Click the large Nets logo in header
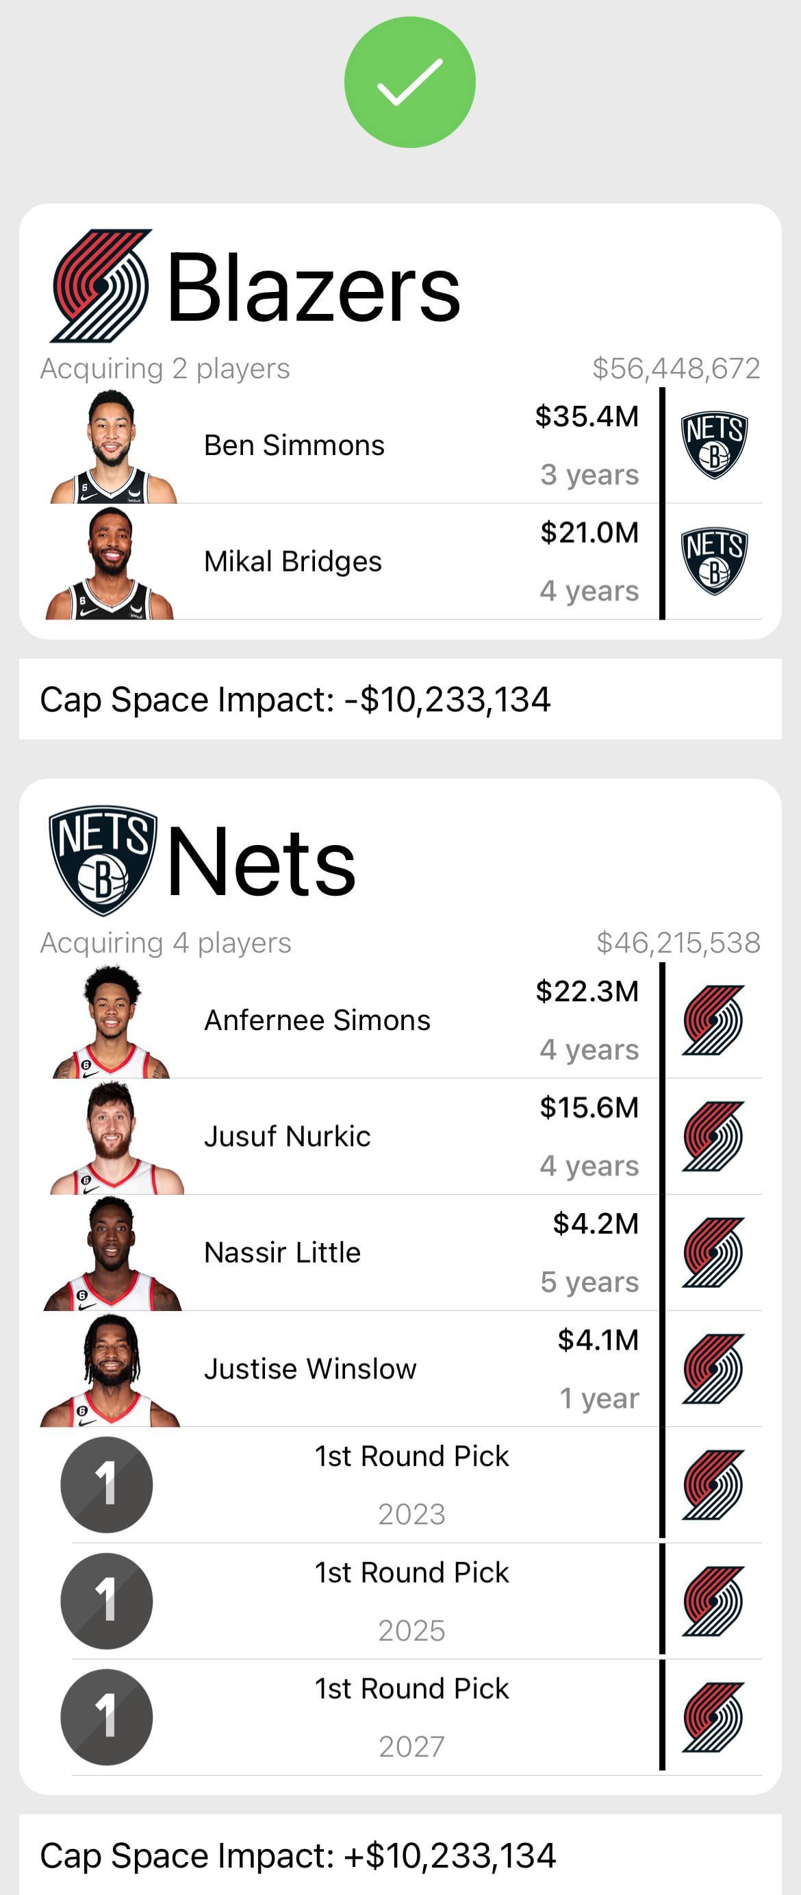Image resolution: width=801 pixels, height=1895 pixels. point(102,860)
